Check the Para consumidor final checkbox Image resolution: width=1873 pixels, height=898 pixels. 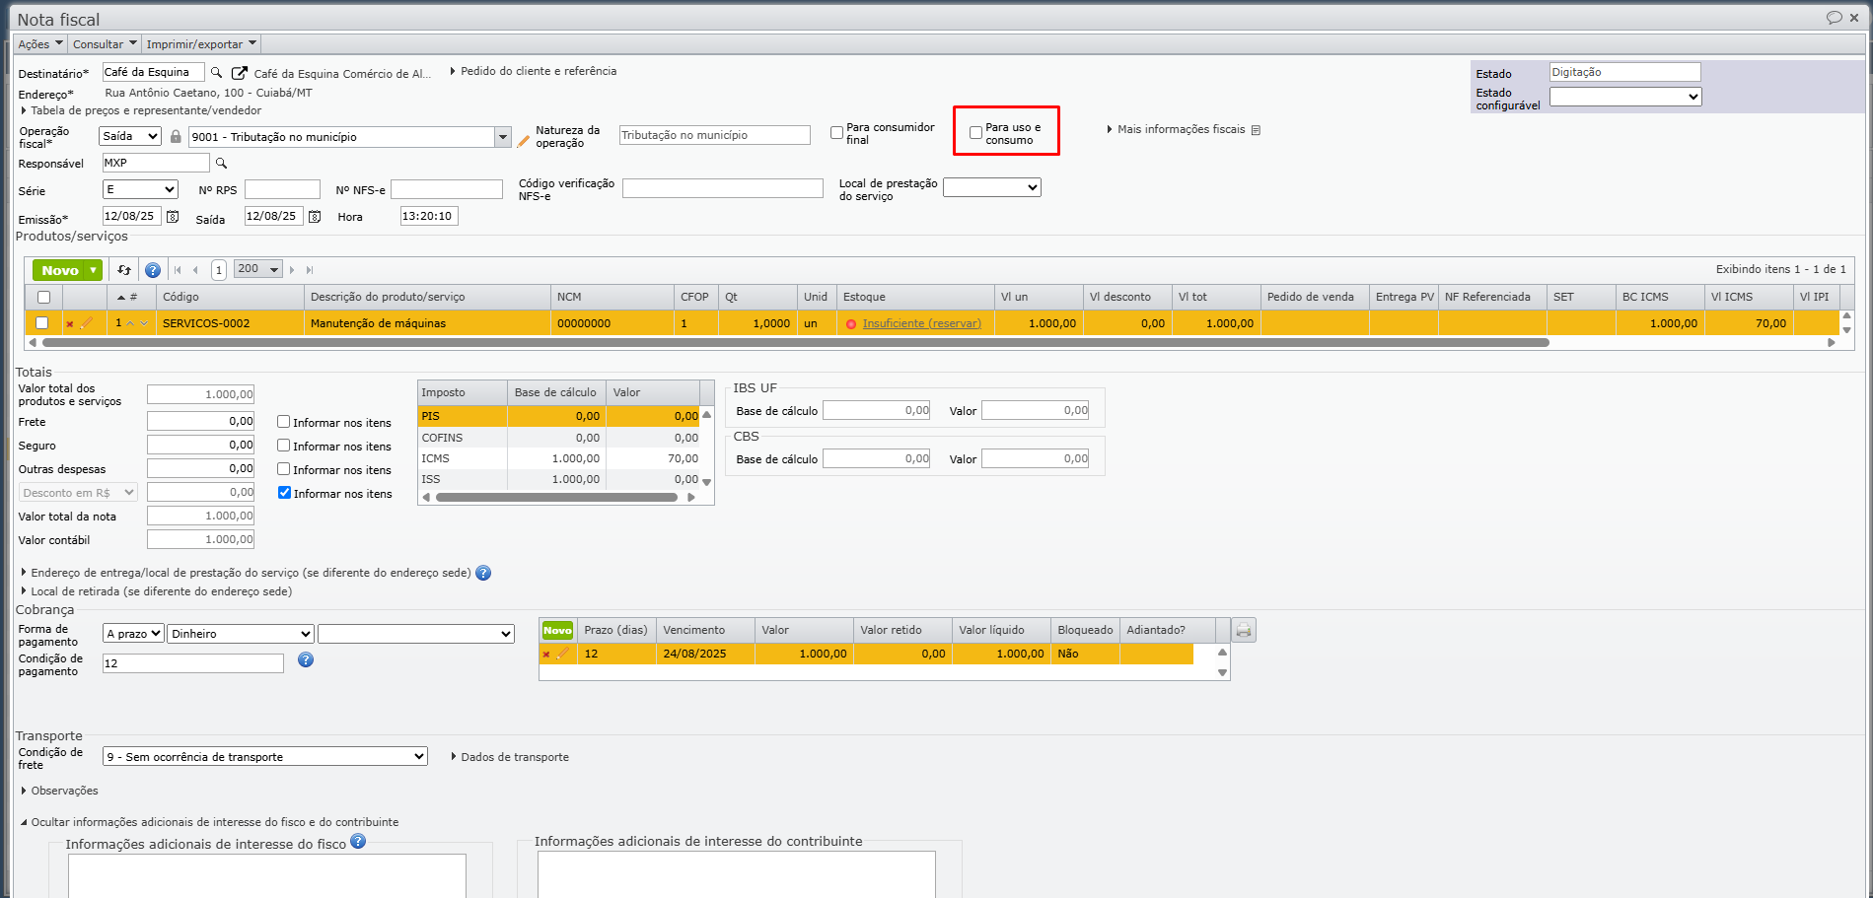pos(836,132)
